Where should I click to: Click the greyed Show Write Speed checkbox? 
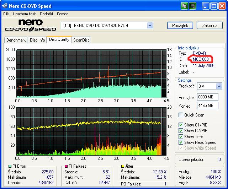tap(181, 148)
